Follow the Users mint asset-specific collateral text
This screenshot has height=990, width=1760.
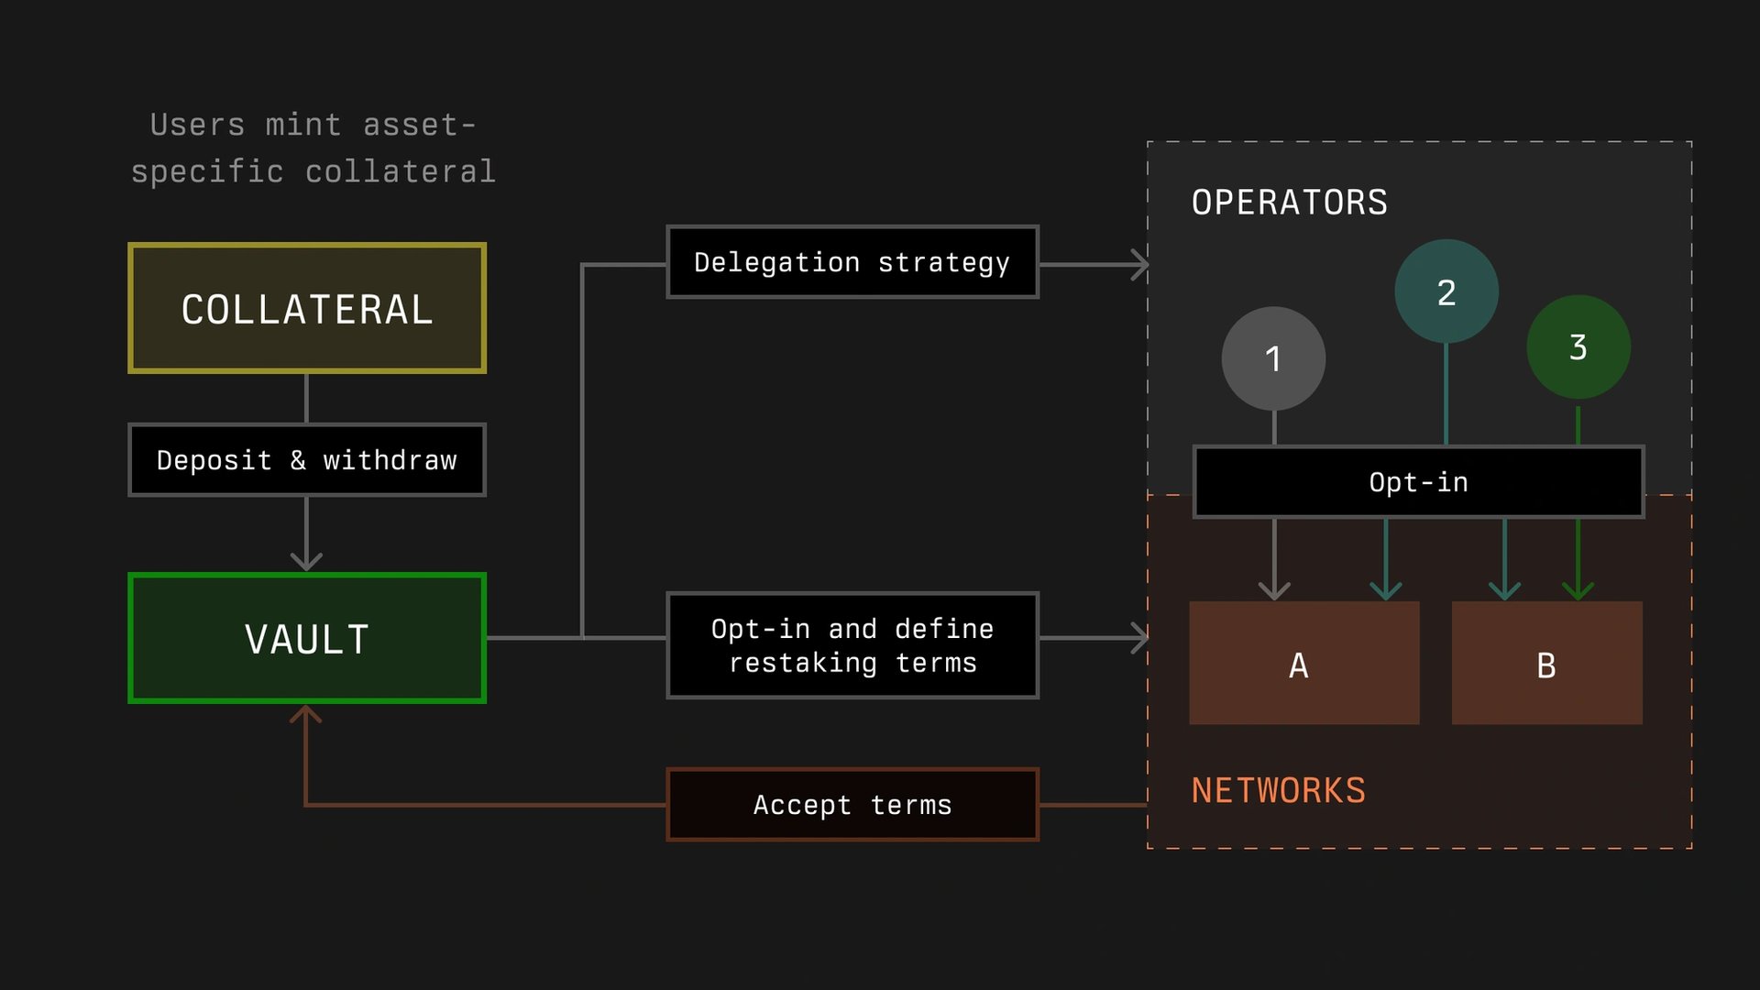pos(313,148)
